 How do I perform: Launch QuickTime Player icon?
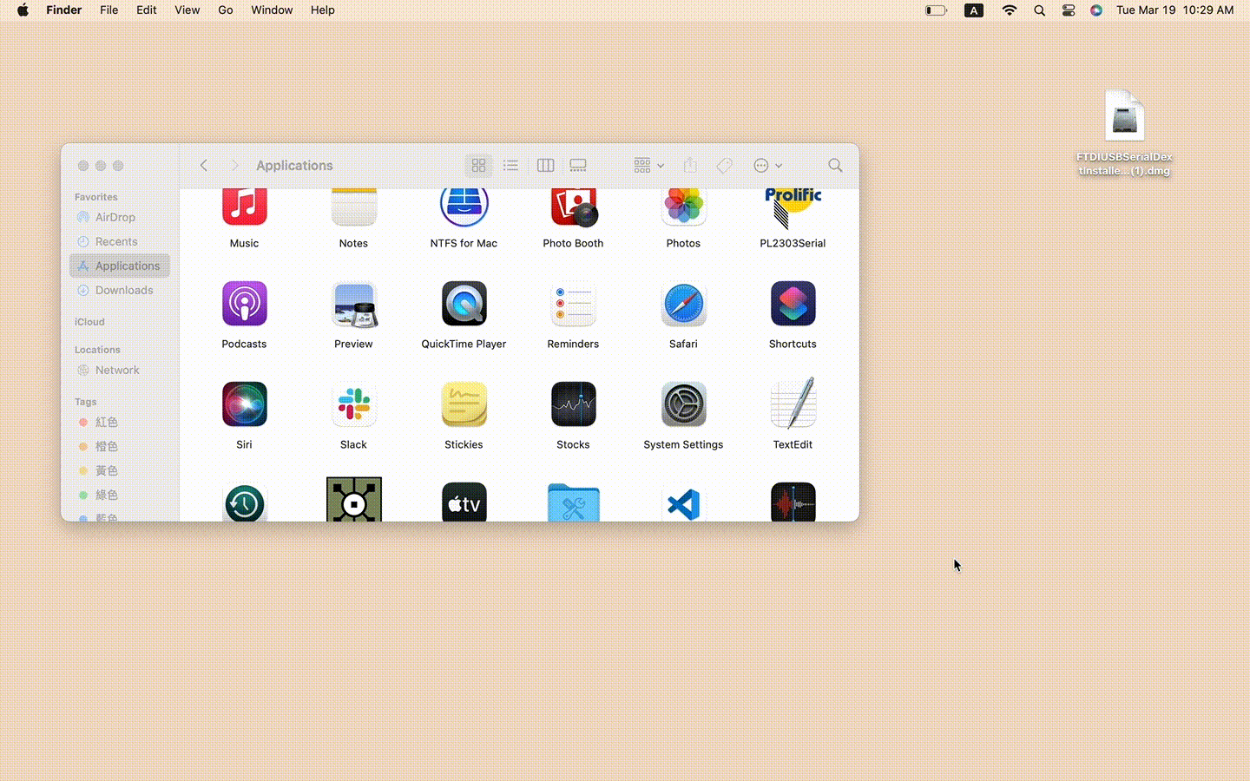point(464,304)
